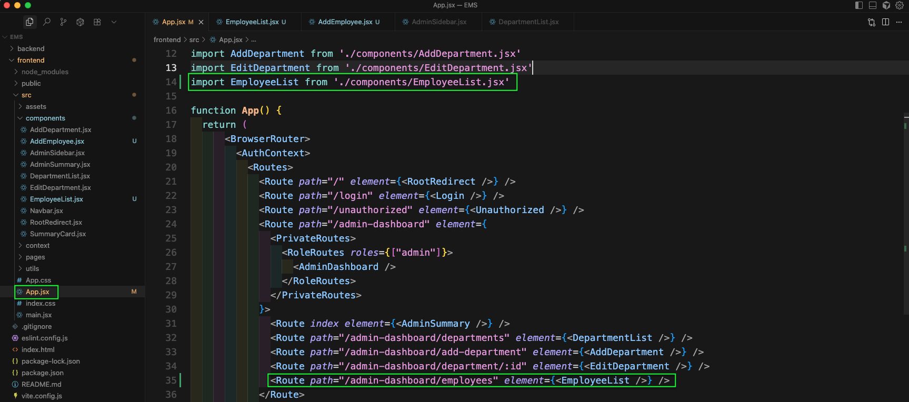Switch to the EmployeeList.jsx tab
909x402 pixels.
click(x=255, y=22)
